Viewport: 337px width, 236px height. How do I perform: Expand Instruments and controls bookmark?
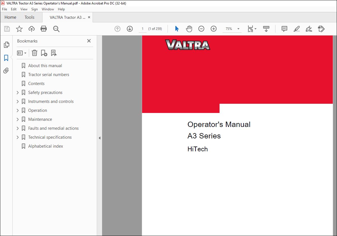point(18,102)
